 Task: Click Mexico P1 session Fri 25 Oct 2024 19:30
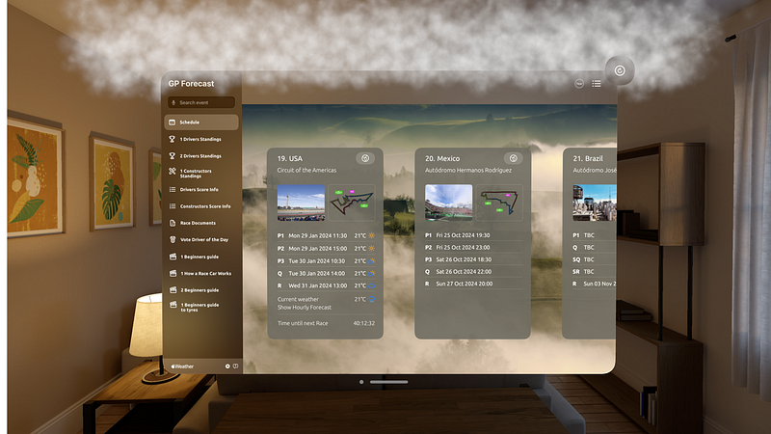[x=473, y=235]
